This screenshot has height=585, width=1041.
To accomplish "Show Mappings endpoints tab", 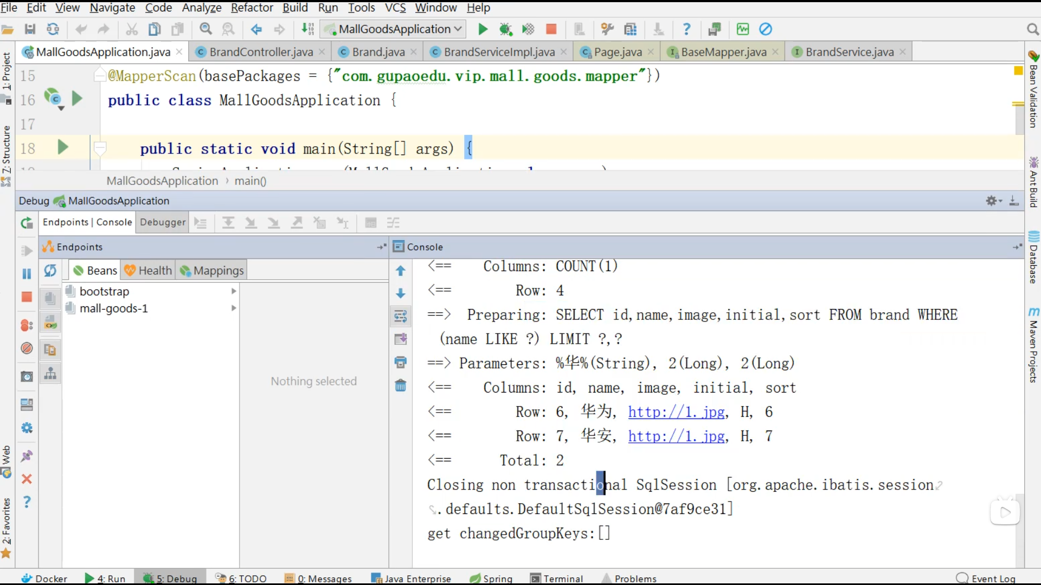I will (211, 271).
